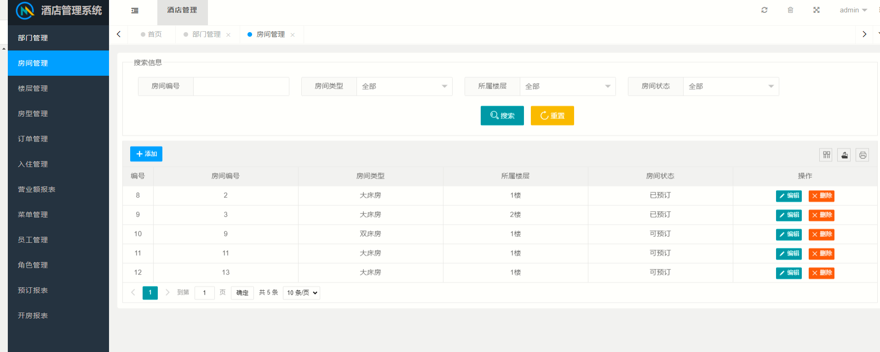Click the 2楼 floor cell
The width and height of the screenshot is (880, 352).
pyautogui.click(x=515, y=215)
